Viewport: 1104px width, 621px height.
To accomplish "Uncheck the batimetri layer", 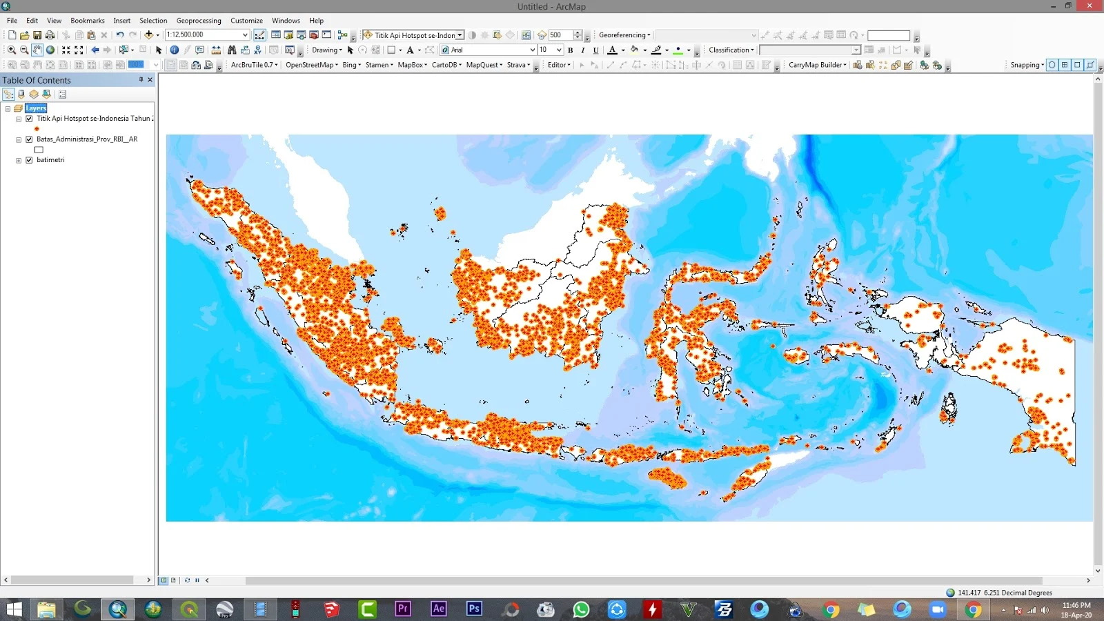I will coord(29,159).
